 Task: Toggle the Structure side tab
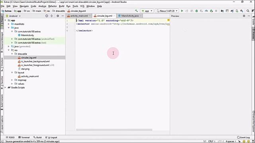(x=2, y=64)
